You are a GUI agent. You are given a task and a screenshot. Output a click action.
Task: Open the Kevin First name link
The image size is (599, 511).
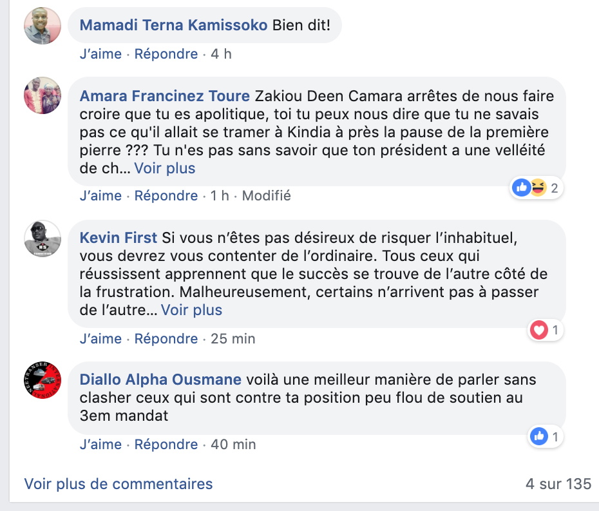118,238
